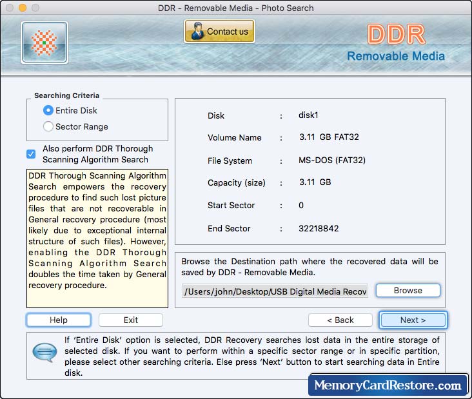Click the Start Sector value 0
The height and width of the screenshot is (399, 472).
point(301,205)
